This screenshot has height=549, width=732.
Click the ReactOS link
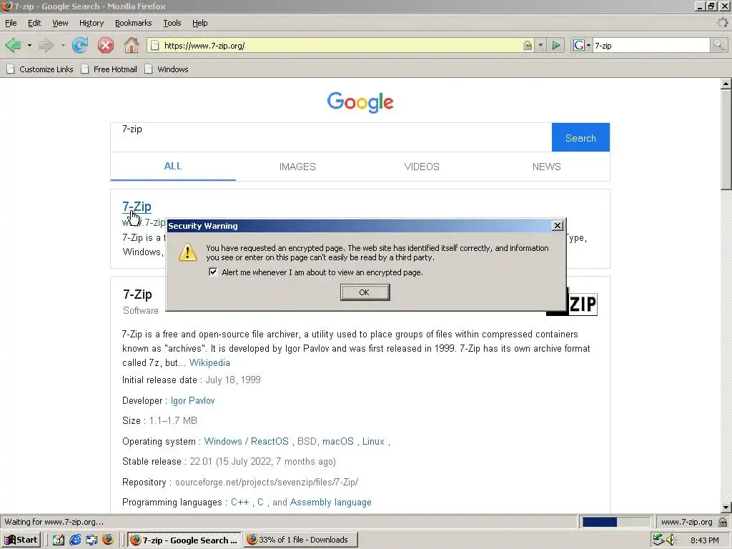click(x=269, y=441)
